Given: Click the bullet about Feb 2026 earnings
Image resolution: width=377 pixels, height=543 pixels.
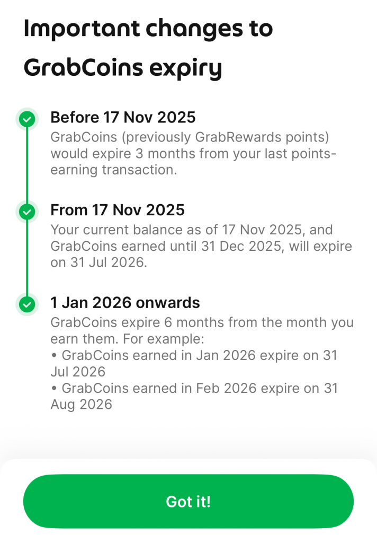Looking at the screenshot, I should point(194,396).
